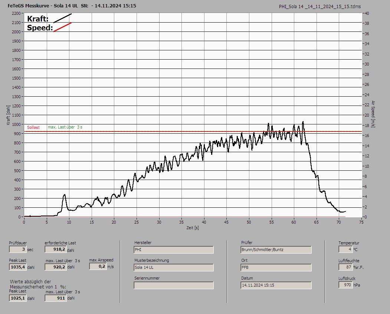Click the Peak Last 1035,4 field
The width and height of the screenshot is (390, 314).
click(x=18, y=267)
